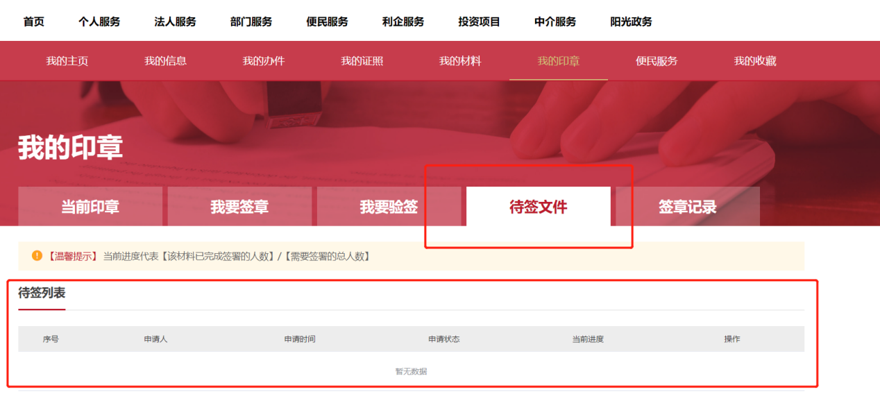Open 我的材料 in red navigation bar
This screenshot has width=880, height=399.
460,61
